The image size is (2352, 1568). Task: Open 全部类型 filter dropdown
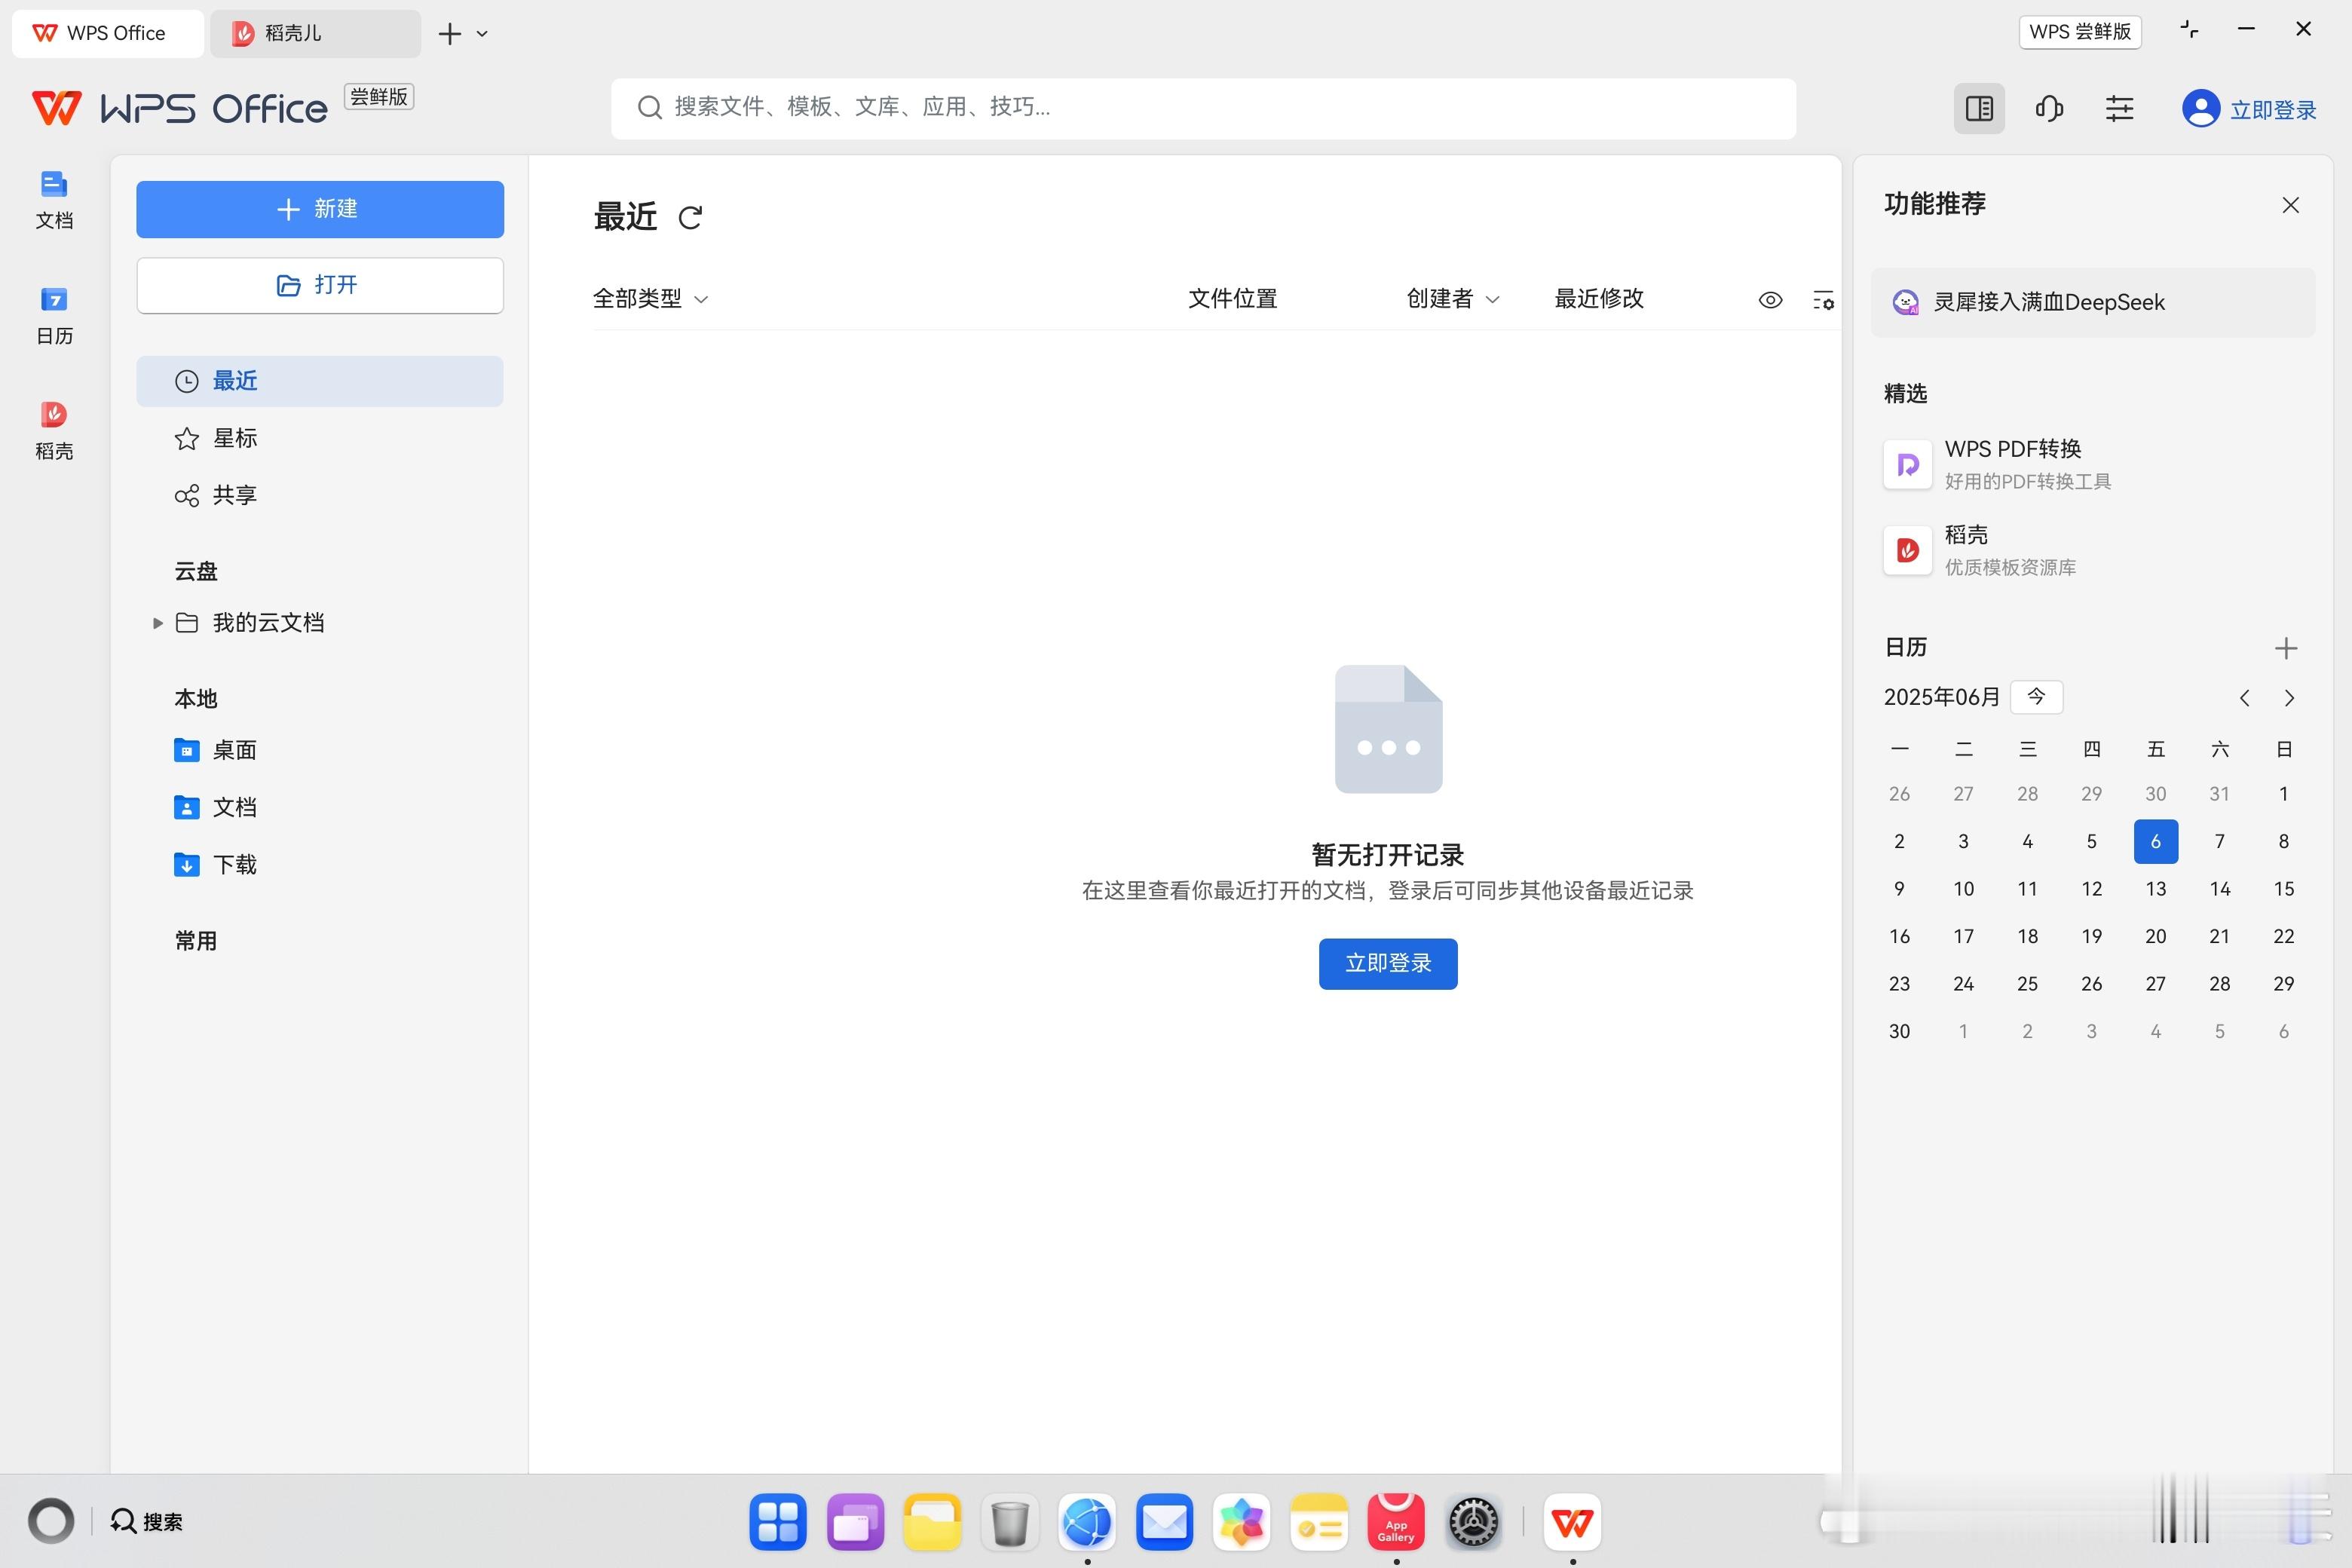(x=650, y=299)
